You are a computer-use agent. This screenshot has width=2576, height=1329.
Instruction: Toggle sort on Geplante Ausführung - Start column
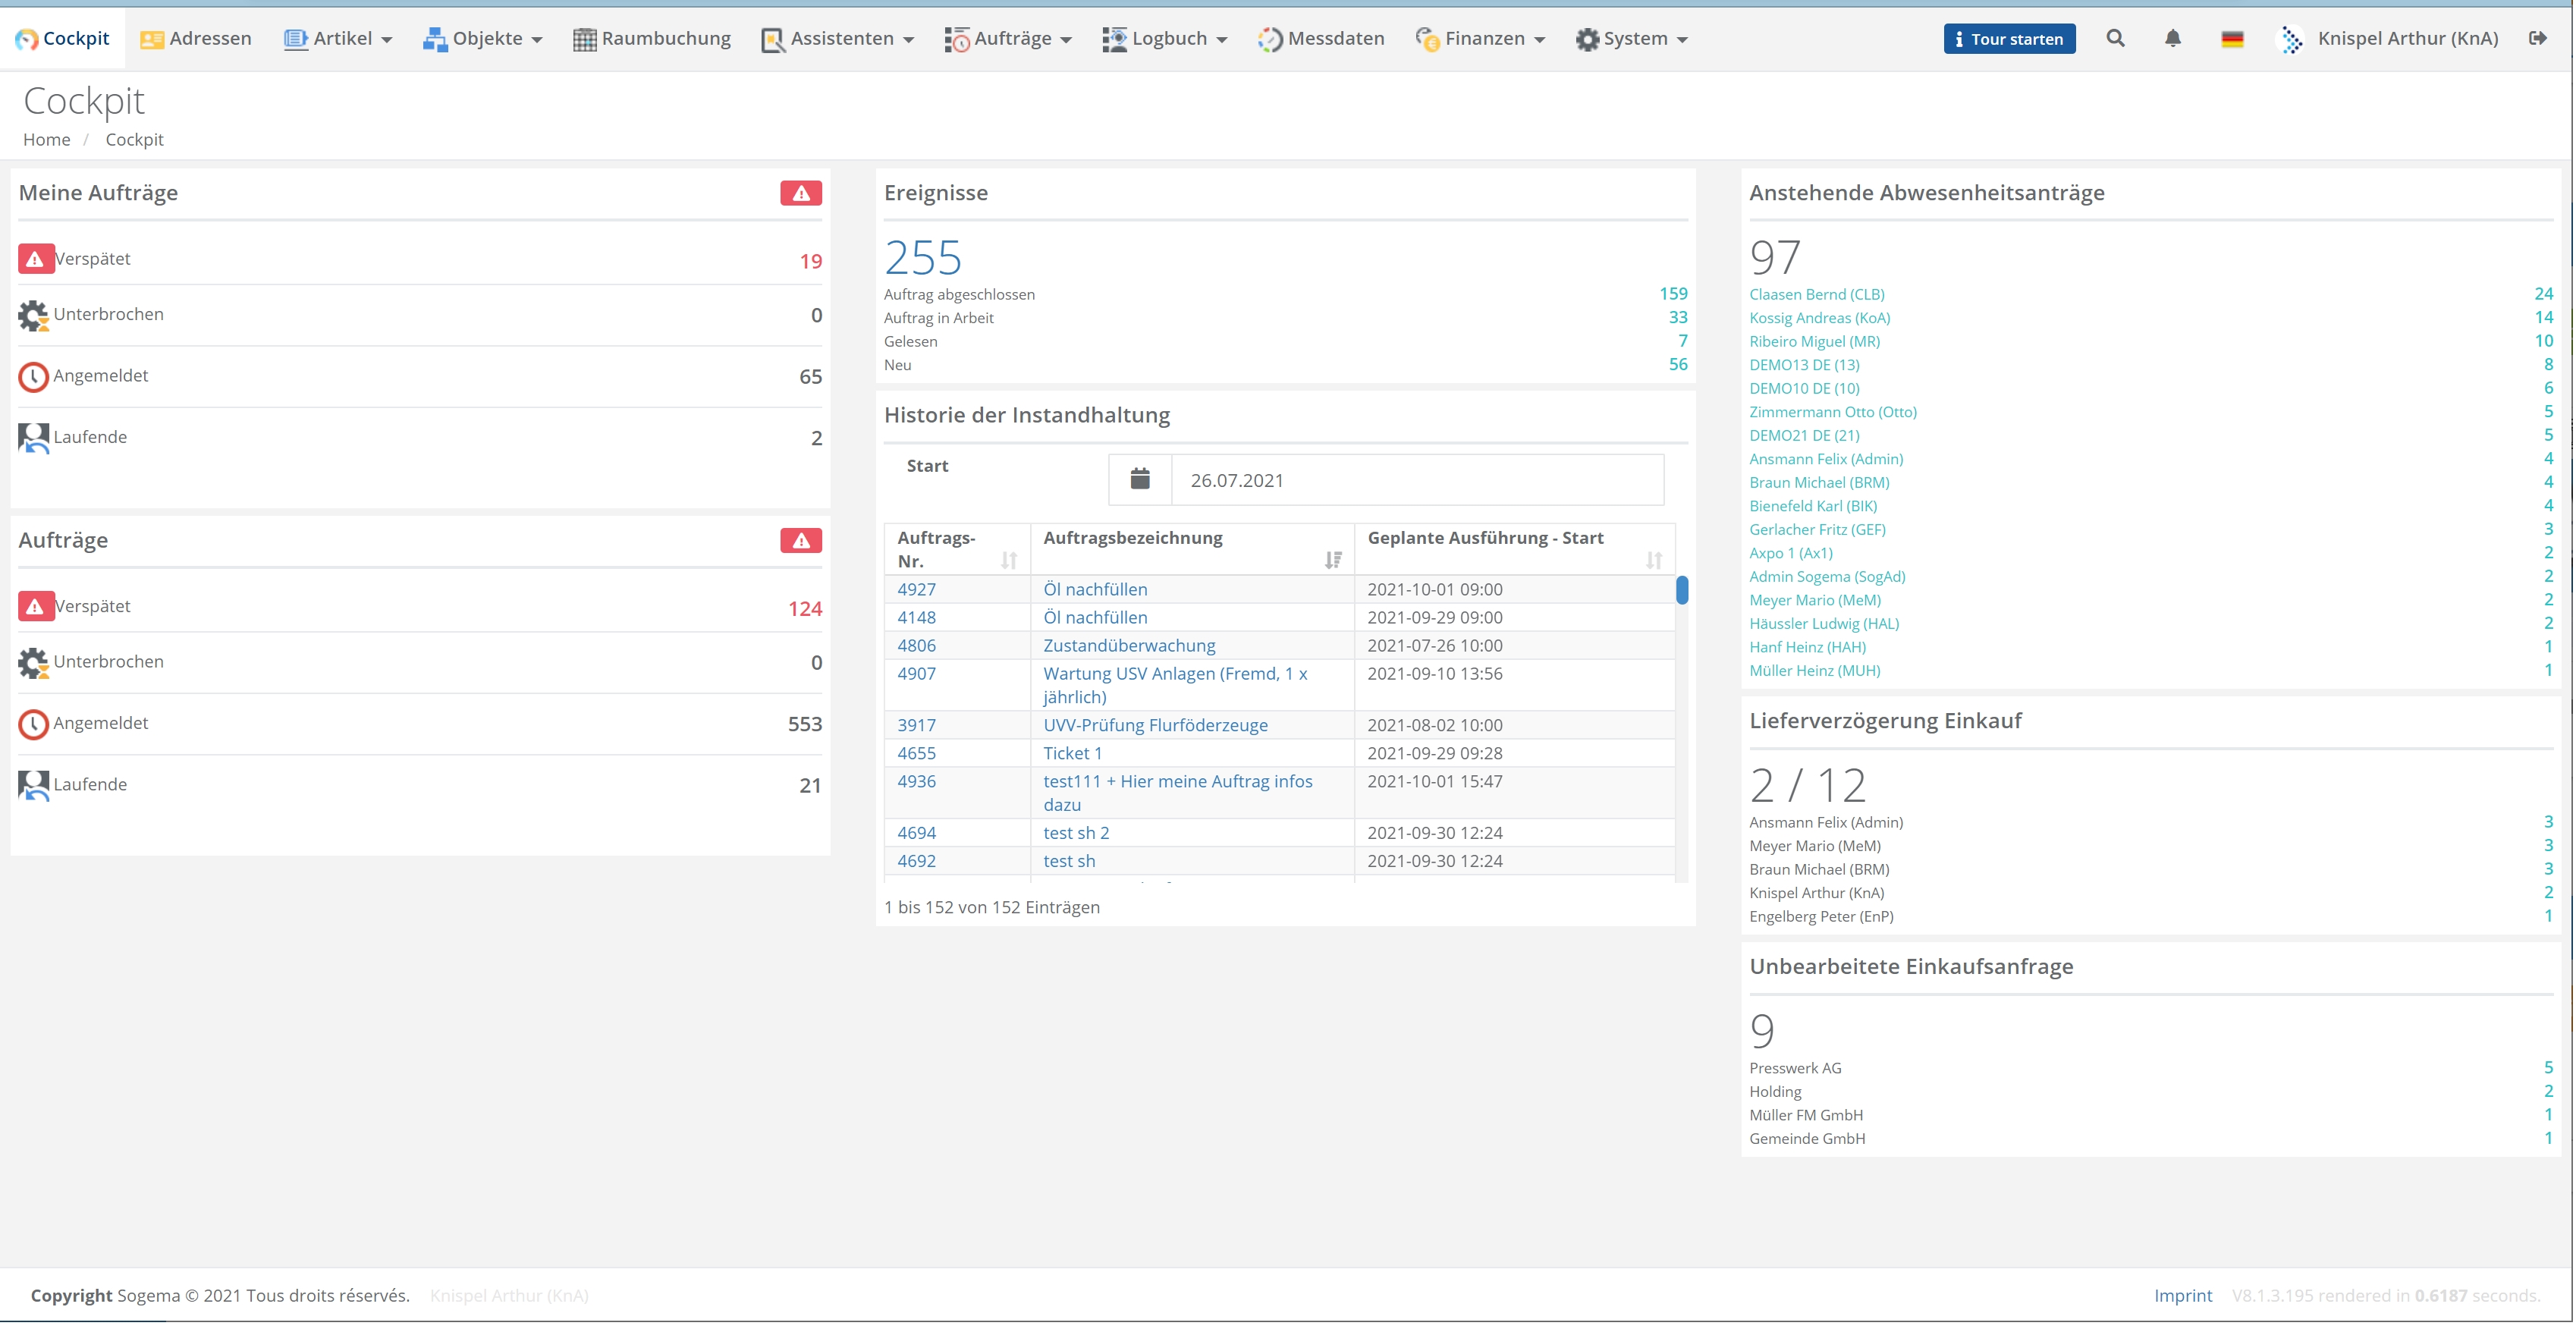pyautogui.click(x=1653, y=560)
